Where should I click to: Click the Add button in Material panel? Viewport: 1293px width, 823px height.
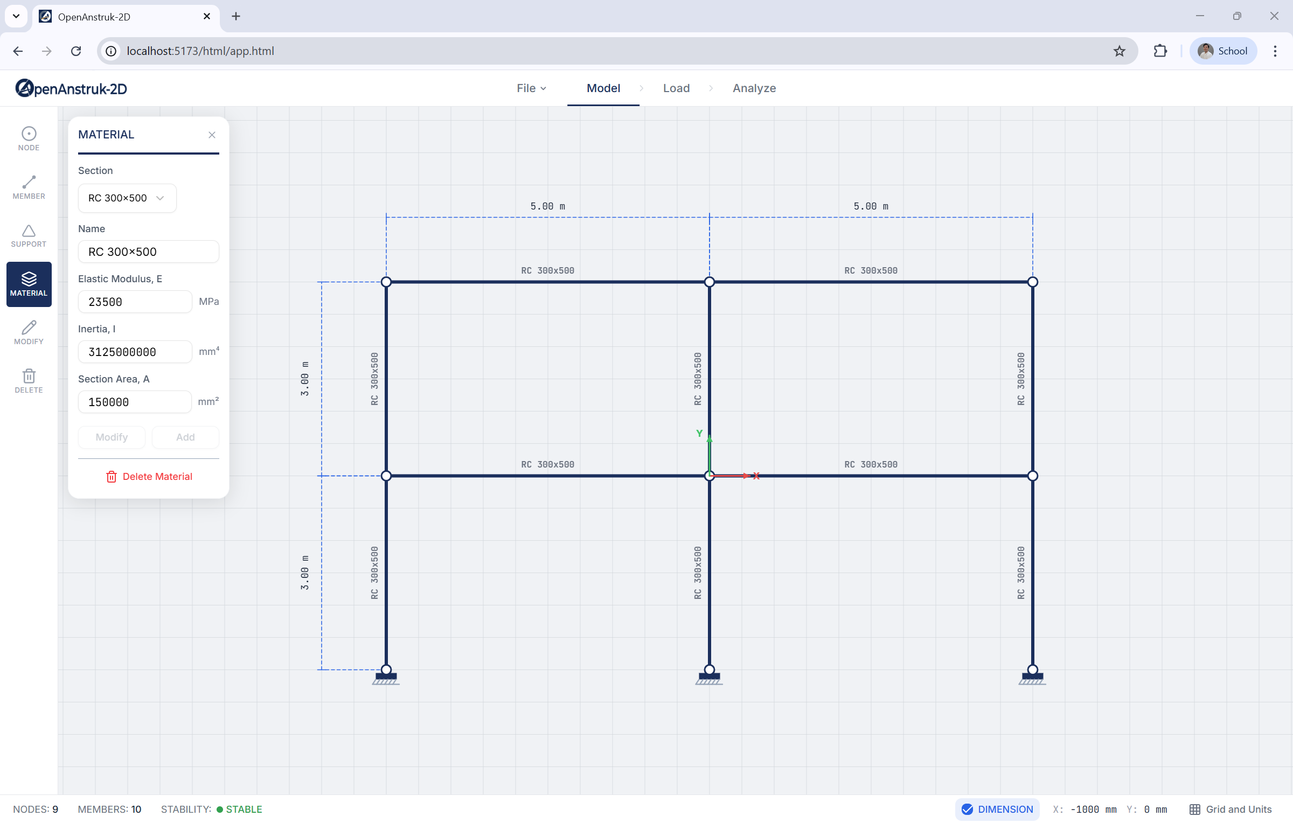tap(185, 437)
